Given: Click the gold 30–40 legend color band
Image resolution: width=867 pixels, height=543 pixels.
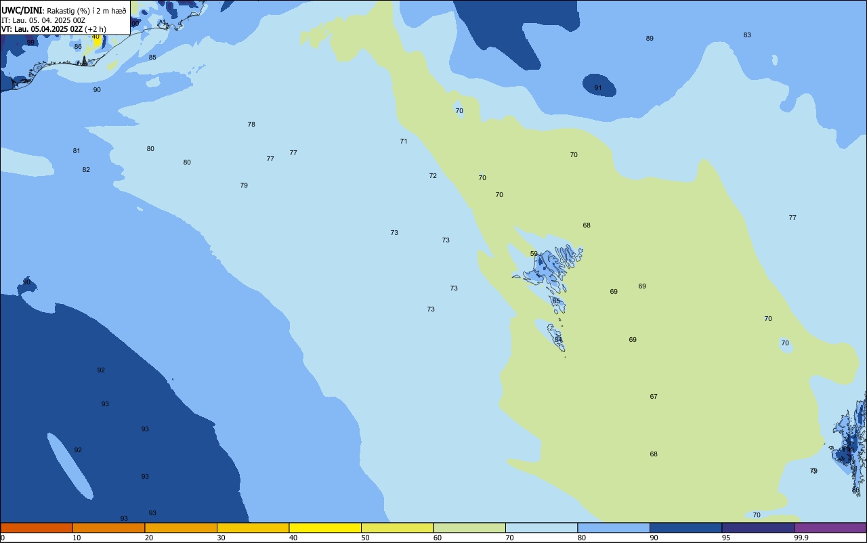Looking at the screenshot, I should coord(253,527).
